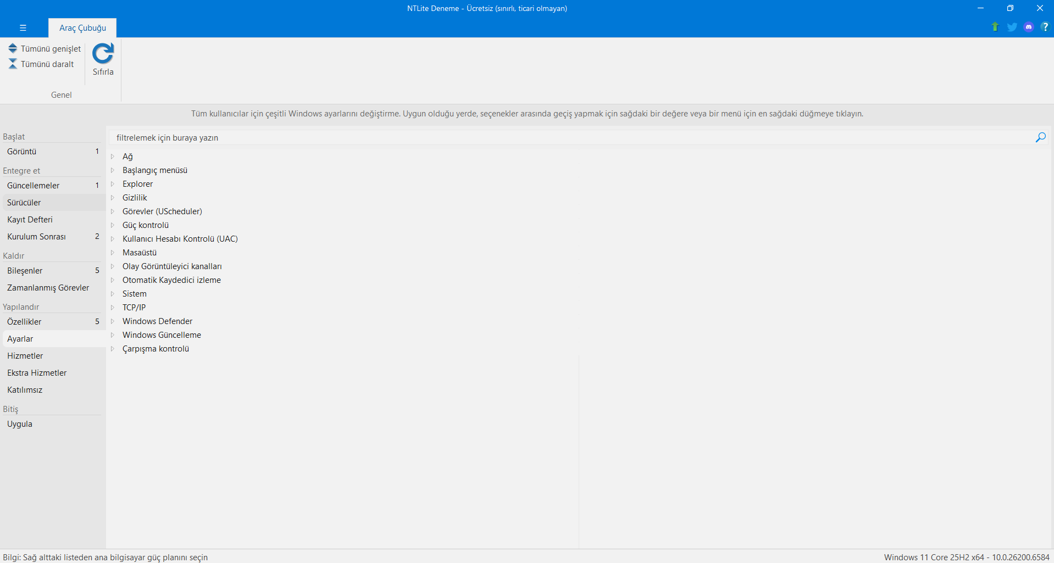The width and height of the screenshot is (1054, 563).
Task: Expand the Görevler (UScheduler) node
Action: pyautogui.click(x=113, y=211)
